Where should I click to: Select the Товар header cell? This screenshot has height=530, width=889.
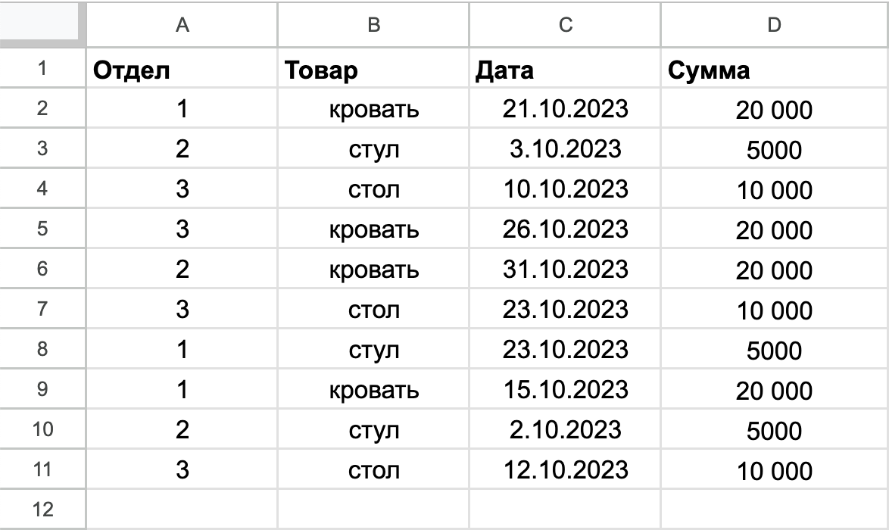click(373, 70)
